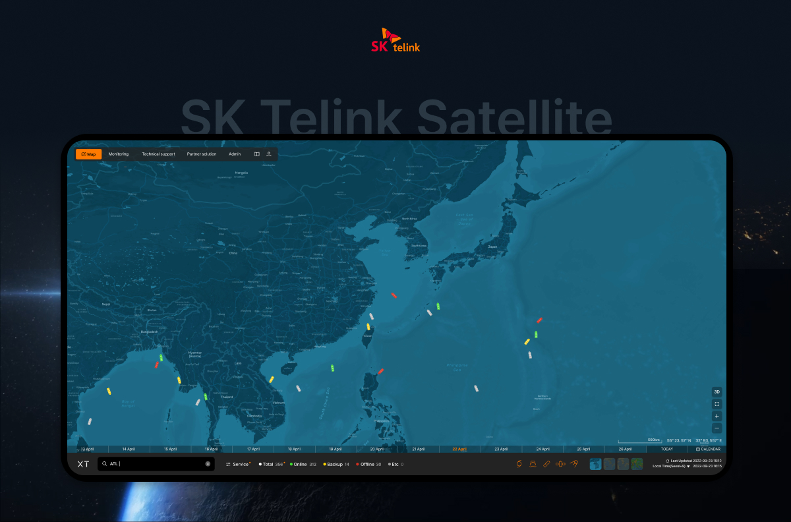Image resolution: width=791 pixels, height=522 pixels.
Task: Clear the search field with X icon
Action: click(208, 464)
